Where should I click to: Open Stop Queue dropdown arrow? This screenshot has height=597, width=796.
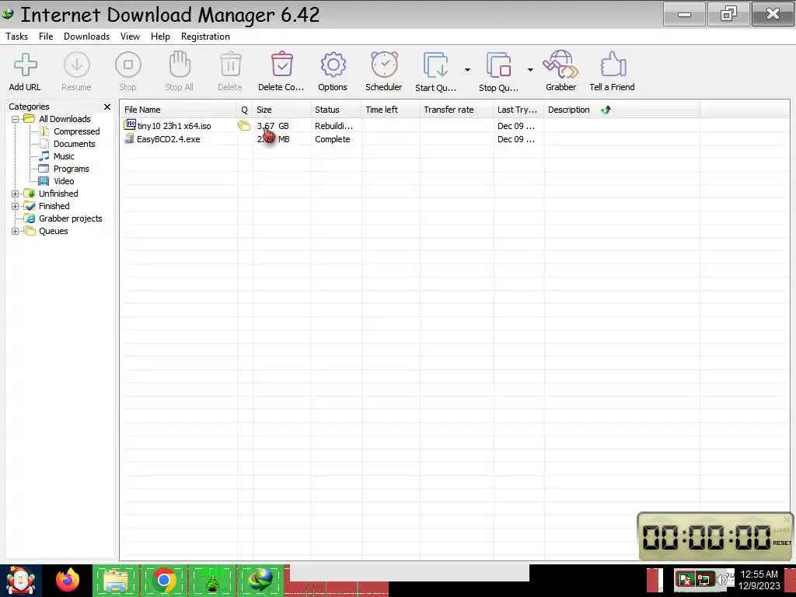click(x=530, y=69)
